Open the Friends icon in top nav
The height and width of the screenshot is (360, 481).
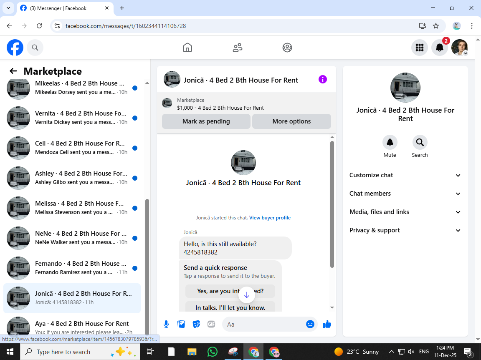tap(238, 48)
